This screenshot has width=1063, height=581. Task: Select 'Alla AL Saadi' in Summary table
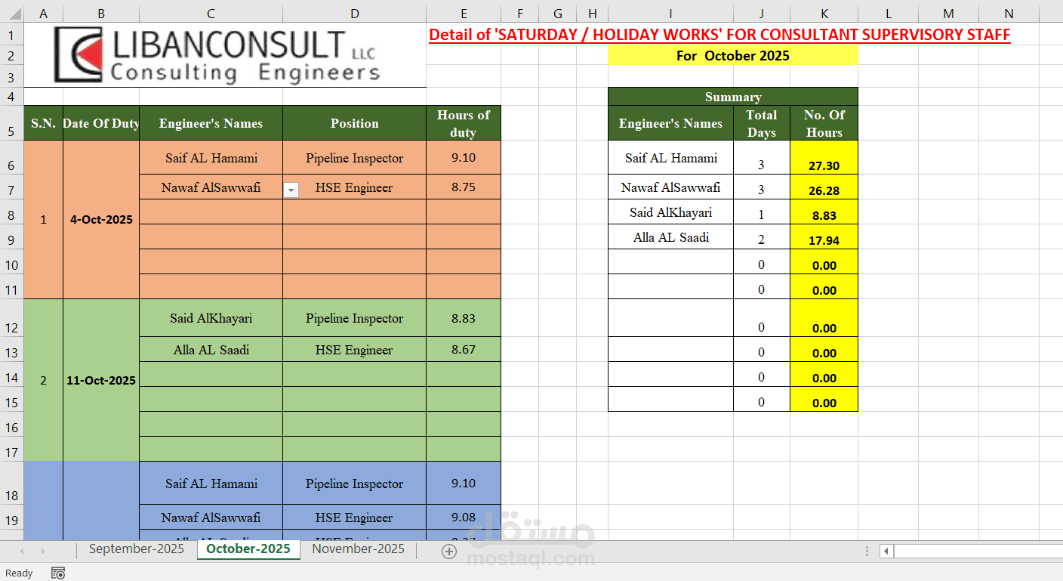click(670, 236)
